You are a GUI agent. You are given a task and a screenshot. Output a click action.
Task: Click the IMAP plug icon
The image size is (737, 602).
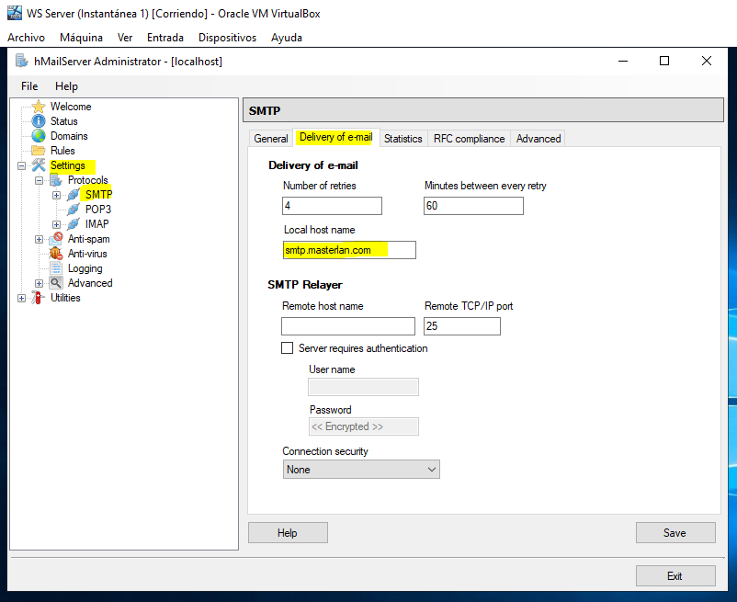coord(74,224)
